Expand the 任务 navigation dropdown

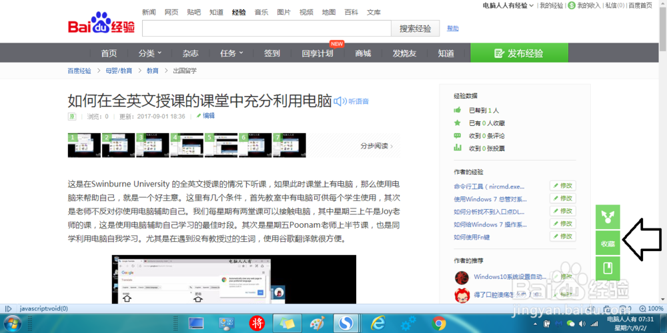(x=231, y=53)
